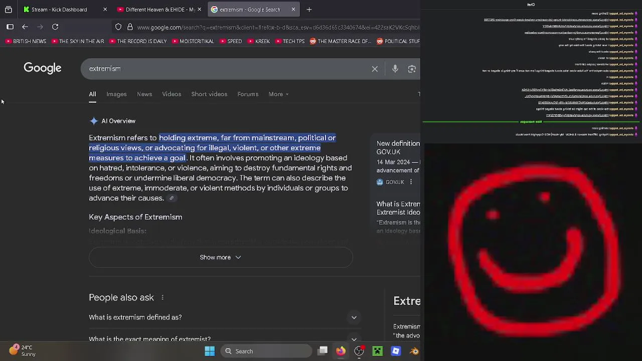Open TECH TPS bookmark
The height and width of the screenshot is (361, 642).
coord(289,41)
